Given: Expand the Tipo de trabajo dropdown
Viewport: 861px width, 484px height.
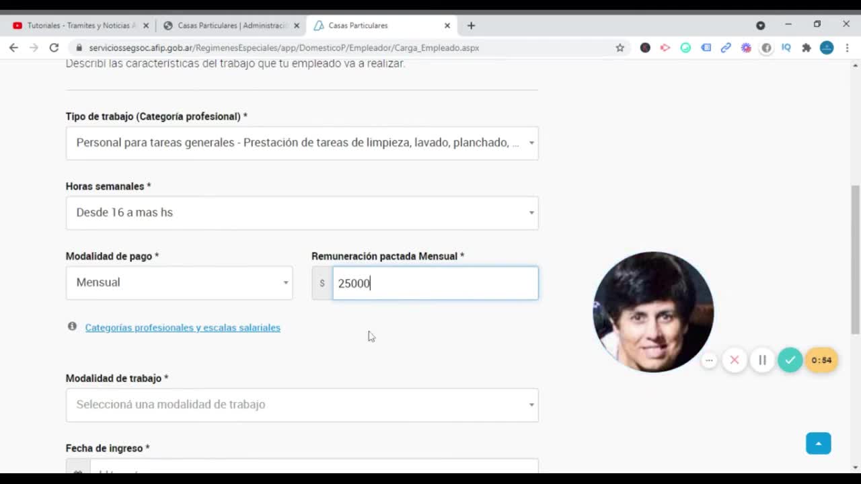Looking at the screenshot, I should tap(301, 143).
